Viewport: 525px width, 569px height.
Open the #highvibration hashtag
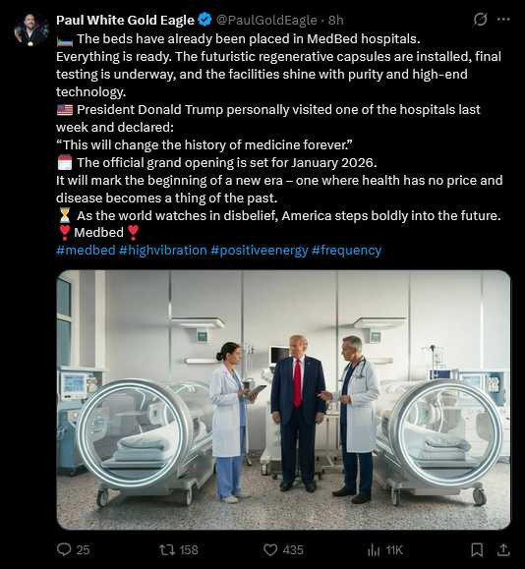(162, 250)
